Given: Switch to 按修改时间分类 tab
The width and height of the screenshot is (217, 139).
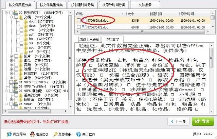Looking at the screenshot, I should (114, 5).
